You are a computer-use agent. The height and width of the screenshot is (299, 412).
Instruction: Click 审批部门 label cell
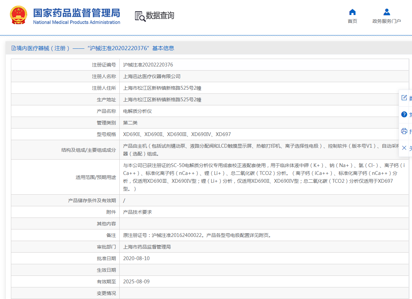[65, 247]
